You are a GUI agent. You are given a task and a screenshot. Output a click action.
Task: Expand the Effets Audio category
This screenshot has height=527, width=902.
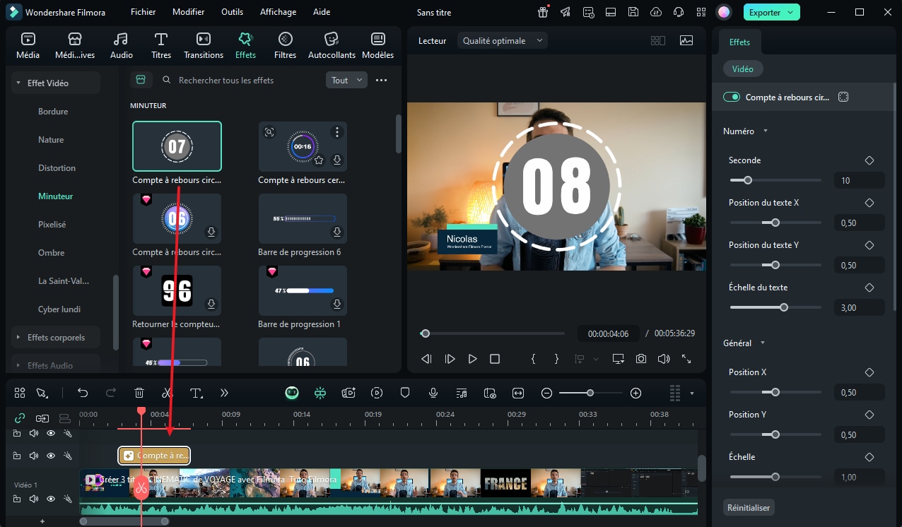18,366
